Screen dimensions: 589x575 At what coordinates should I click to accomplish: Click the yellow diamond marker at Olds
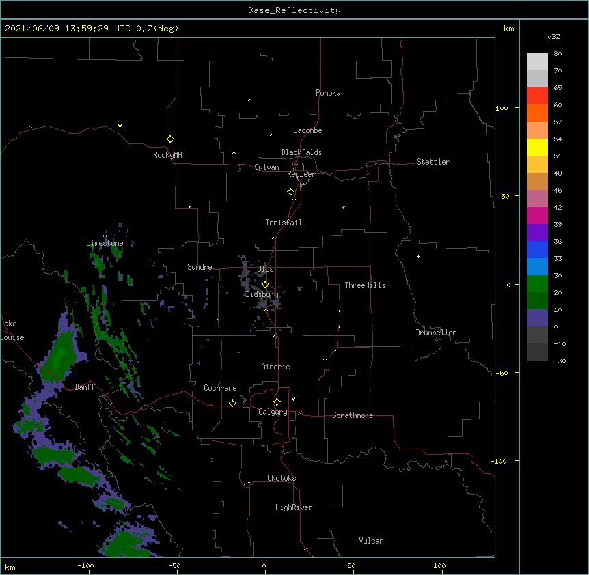click(265, 285)
